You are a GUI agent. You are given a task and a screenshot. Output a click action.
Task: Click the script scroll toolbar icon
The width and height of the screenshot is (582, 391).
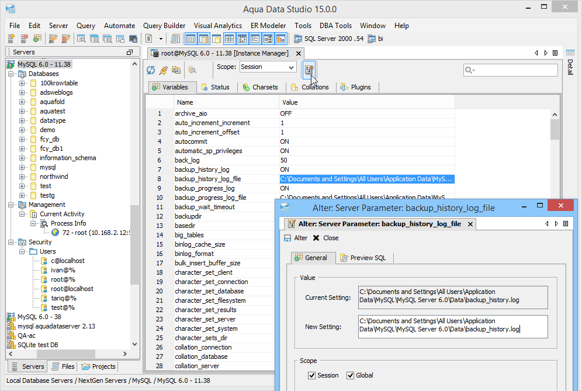pyautogui.click(x=175, y=38)
